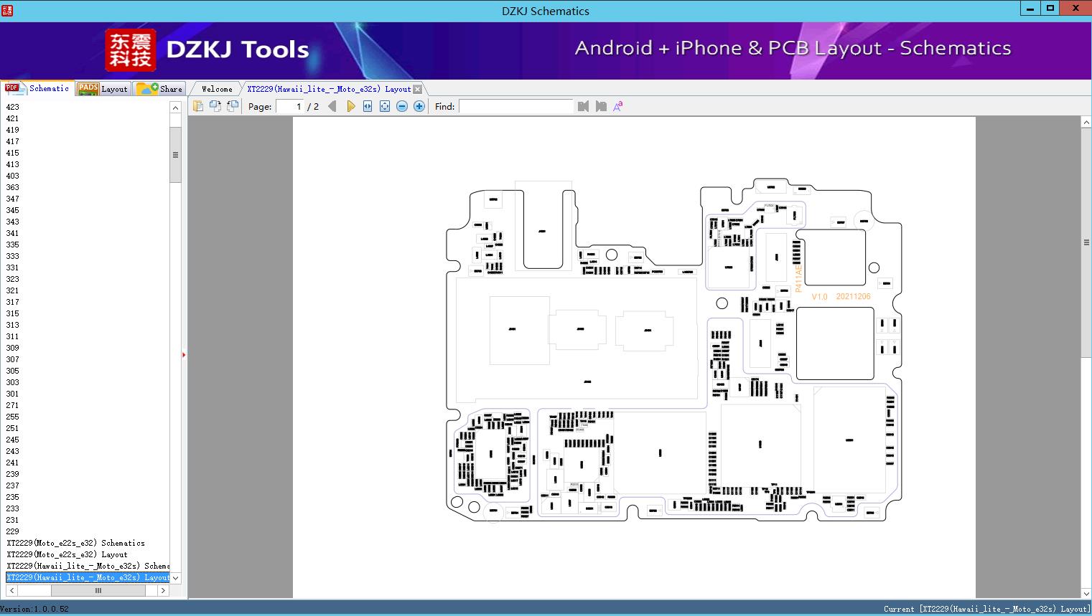This screenshot has height=616, width=1092.
Task: Select list item 323
Action: (13, 279)
